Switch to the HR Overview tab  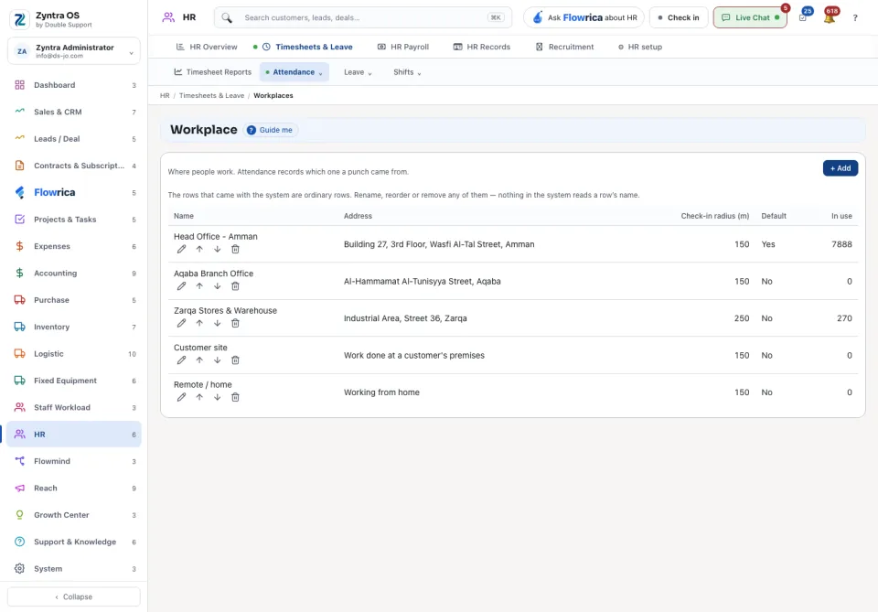207,47
